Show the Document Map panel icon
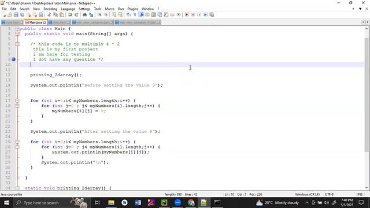This screenshot has height=208, width=370. tap(154, 14)
